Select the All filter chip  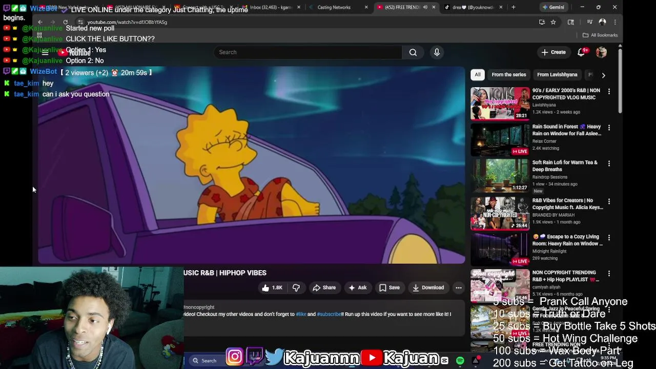click(478, 75)
